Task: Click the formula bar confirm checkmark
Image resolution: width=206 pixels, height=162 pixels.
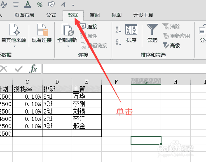Action: [x=19, y=69]
